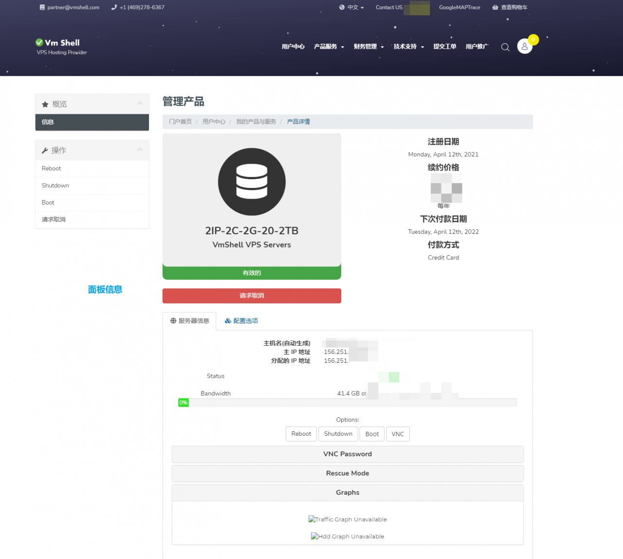Open 提交工单 in main navigation
The width and height of the screenshot is (623, 559).
coord(445,47)
